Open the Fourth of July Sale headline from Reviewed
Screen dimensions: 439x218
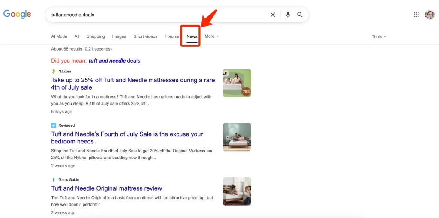[x=127, y=137]
